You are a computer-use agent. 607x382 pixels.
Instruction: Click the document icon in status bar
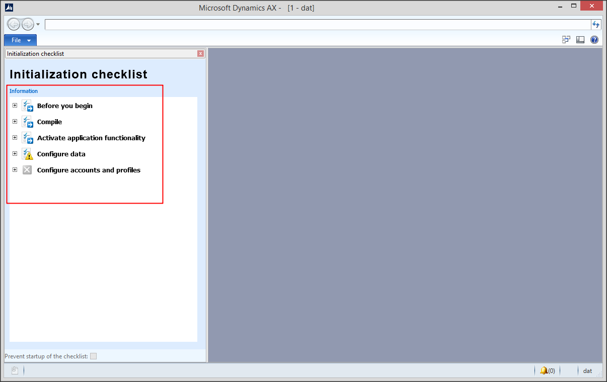(x=15, y=370)
